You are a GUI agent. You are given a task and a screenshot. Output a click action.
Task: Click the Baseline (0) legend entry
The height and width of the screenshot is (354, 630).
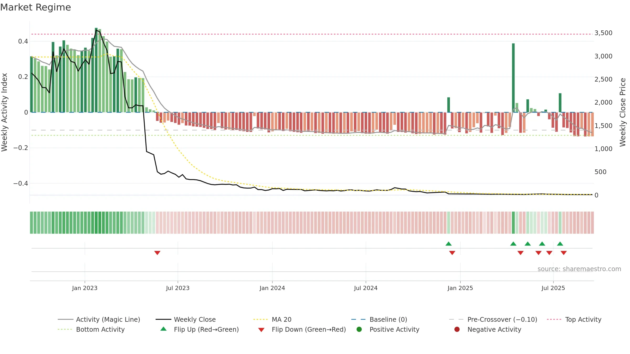click(379, 319)
